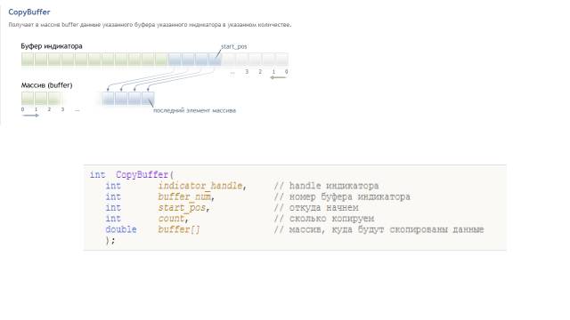Click the start_pos label in the diagram

233,46
